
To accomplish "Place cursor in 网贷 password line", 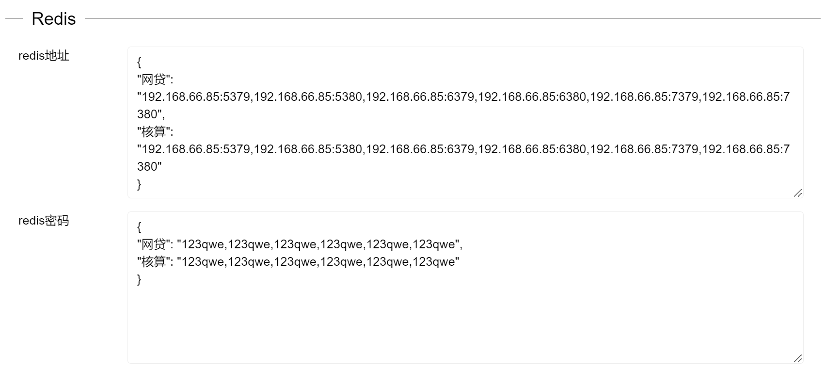I will pos(300,244).
